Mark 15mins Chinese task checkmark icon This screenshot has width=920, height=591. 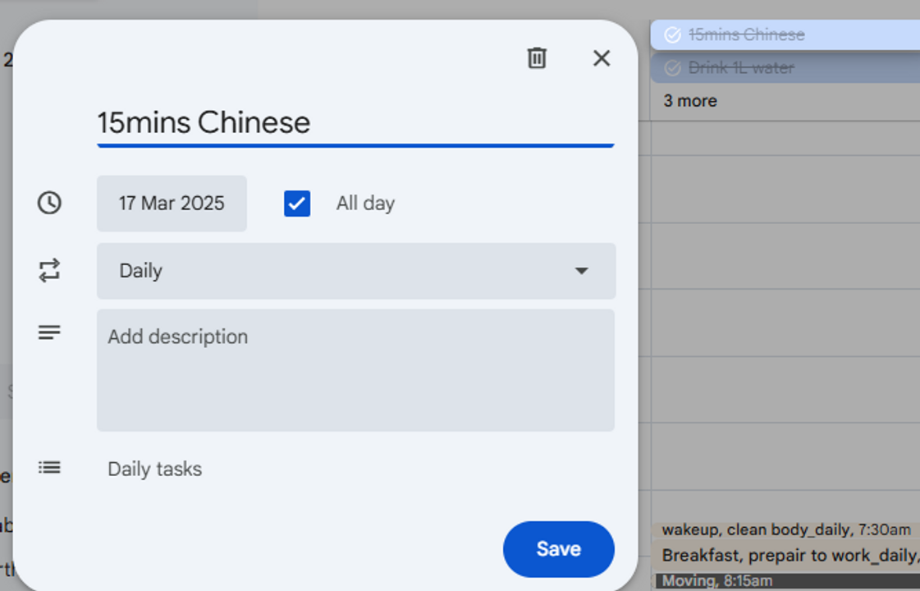[x=672, y=34]
